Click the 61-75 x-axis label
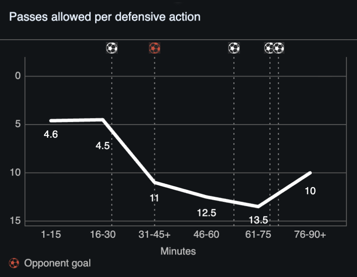 [258, 236]
